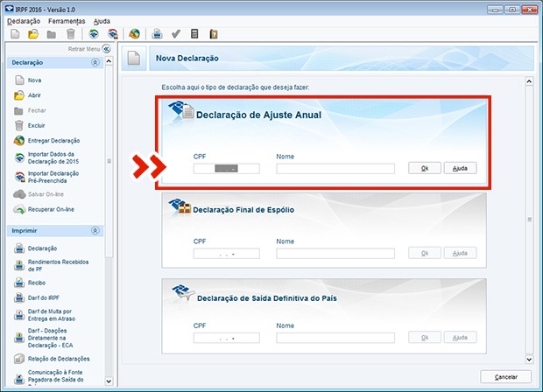Image resolution: width=543 pixels, height=392 pixels.
Task: Click the open folder icon in the toolbar
Action: pyautogui.click(x=32, y=34)
